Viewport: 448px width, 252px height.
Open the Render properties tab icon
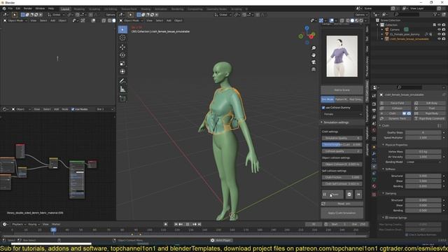click(374, 104)
